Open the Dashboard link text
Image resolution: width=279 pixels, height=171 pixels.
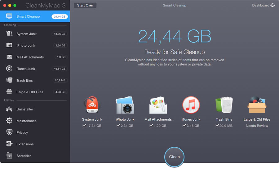[260, 5]
